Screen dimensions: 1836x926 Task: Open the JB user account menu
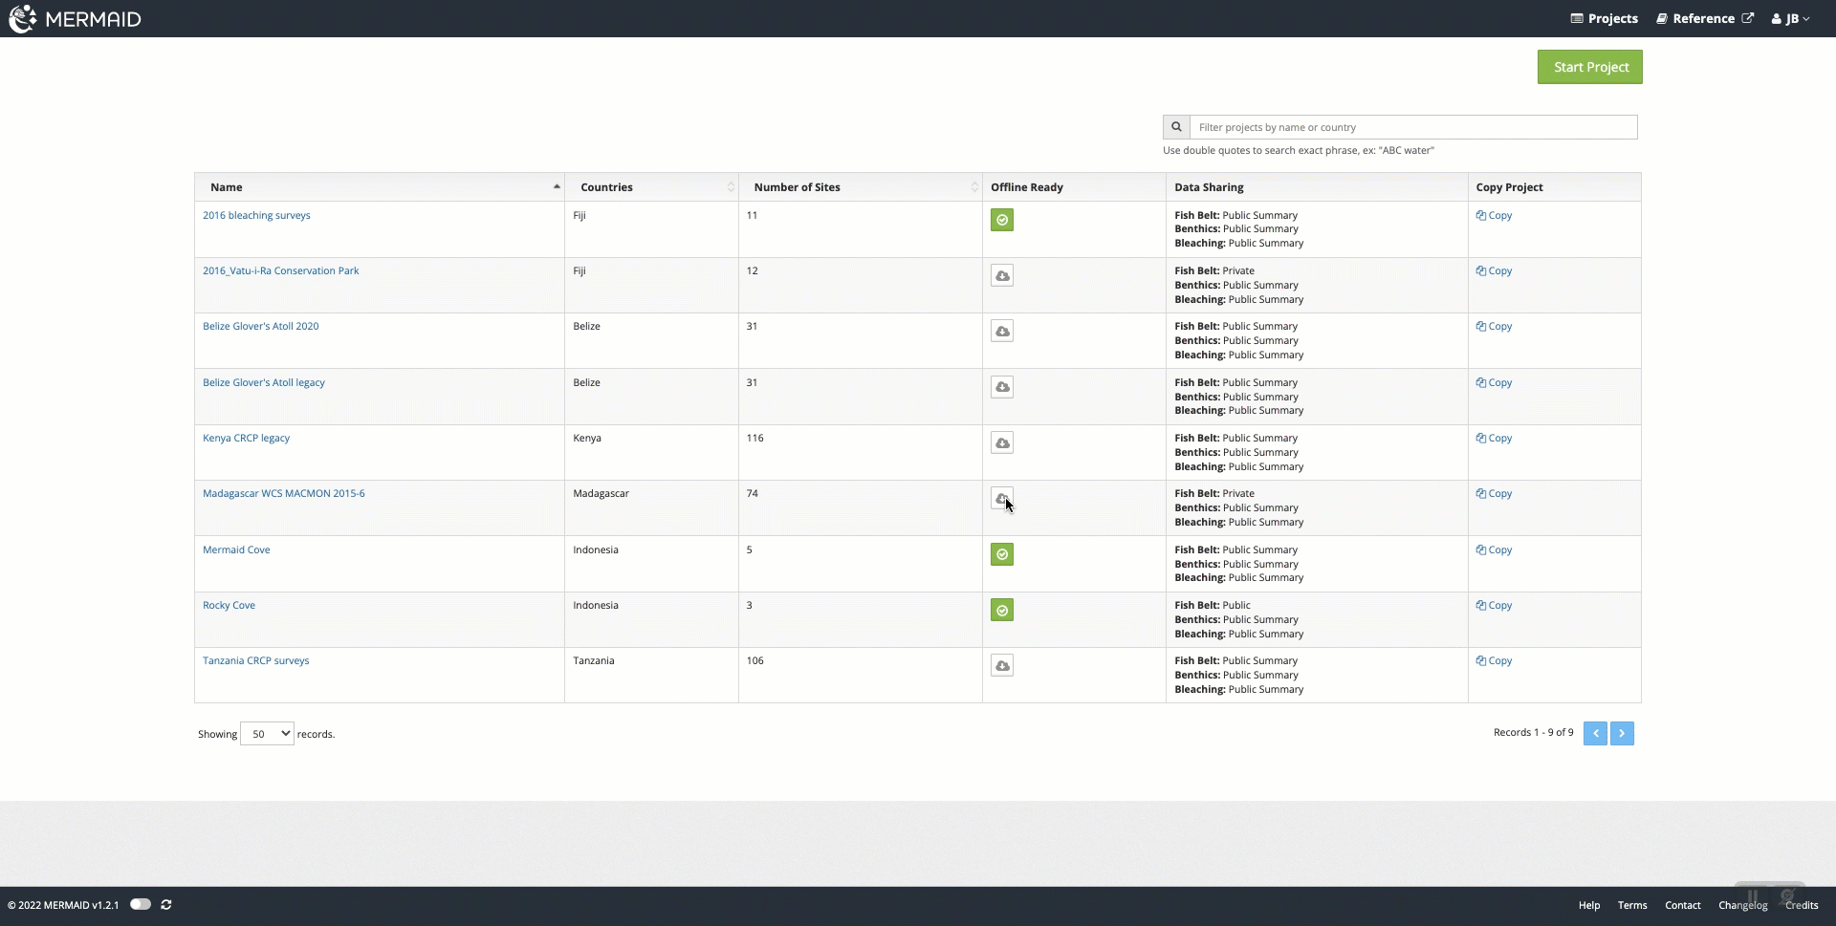pos(1790,19)
